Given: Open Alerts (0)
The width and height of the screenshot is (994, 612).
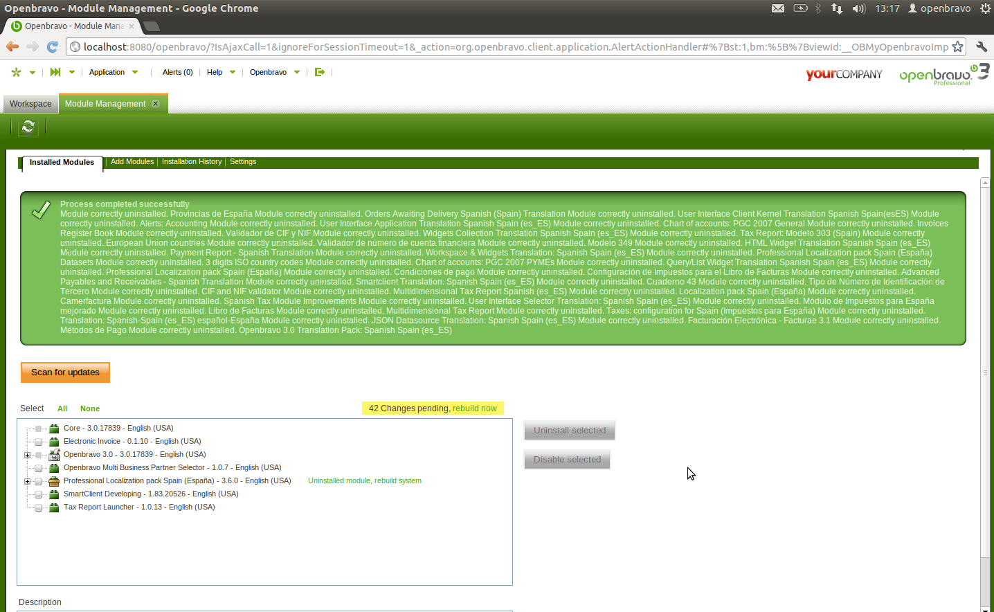Looking at the screenshot, I should (x=177, y=72).
